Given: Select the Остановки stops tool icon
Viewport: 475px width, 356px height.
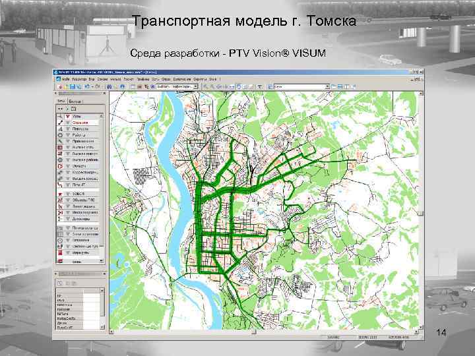Looking at the screenshot, I should click(60, 240).
